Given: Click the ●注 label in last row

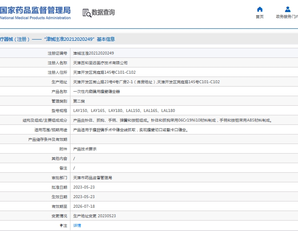Looking at the screenshot, I should click(63, 226).
